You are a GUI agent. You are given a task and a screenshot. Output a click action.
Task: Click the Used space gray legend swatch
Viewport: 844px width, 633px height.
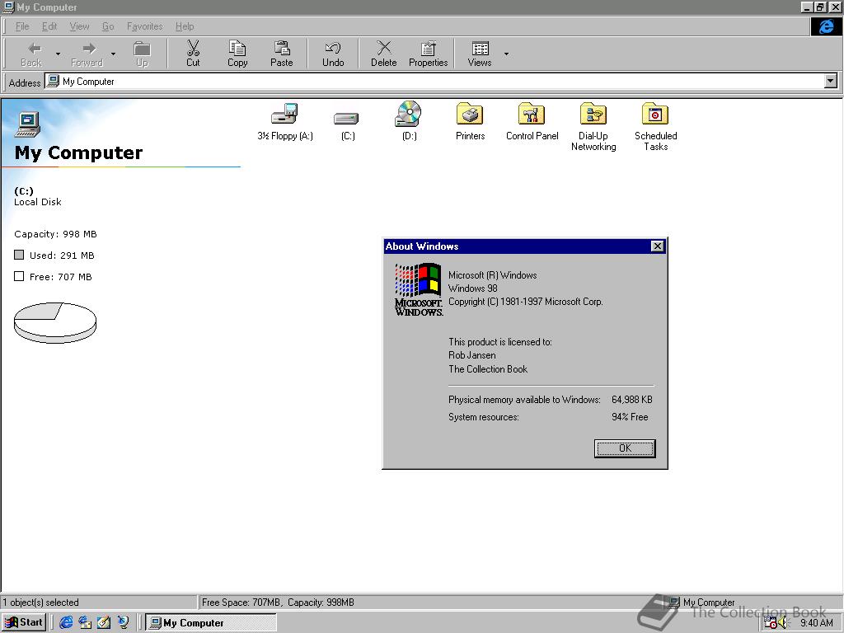(19, 255)
